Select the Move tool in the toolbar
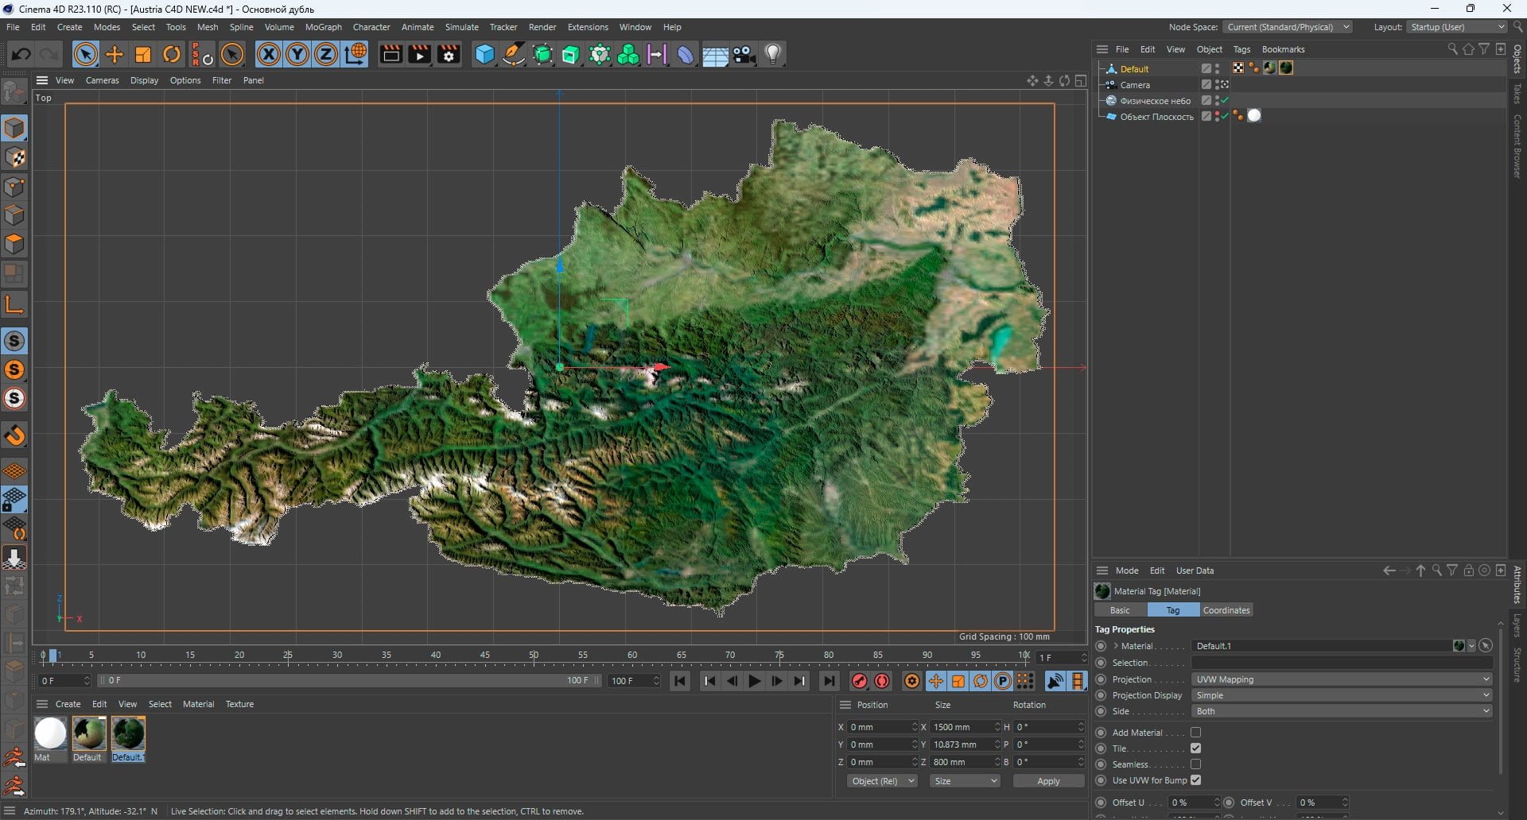Viewport: 1527px width, 820px height. (x=115, y=54)
